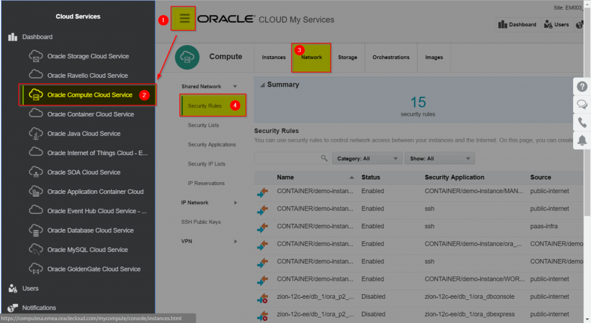The width and height of the screenshot is (591, 323).
Task: Open the Show: All dropdown
Action: pos(439,159)
